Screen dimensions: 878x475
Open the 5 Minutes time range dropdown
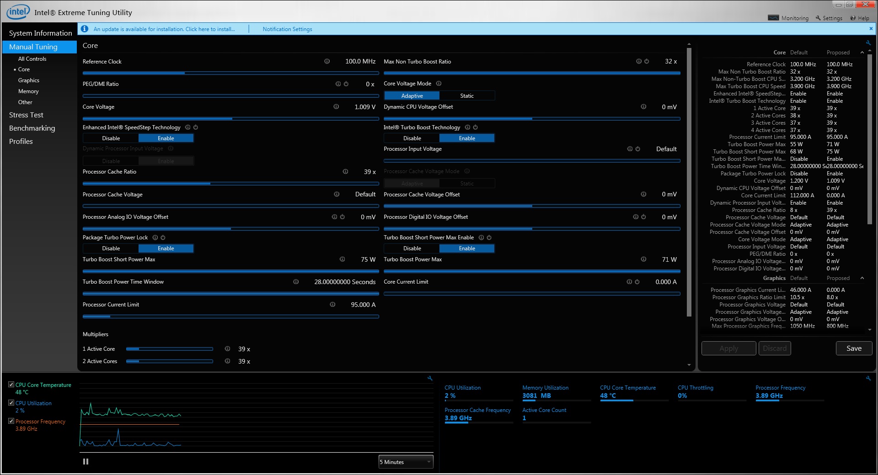[x=406, y=462]
